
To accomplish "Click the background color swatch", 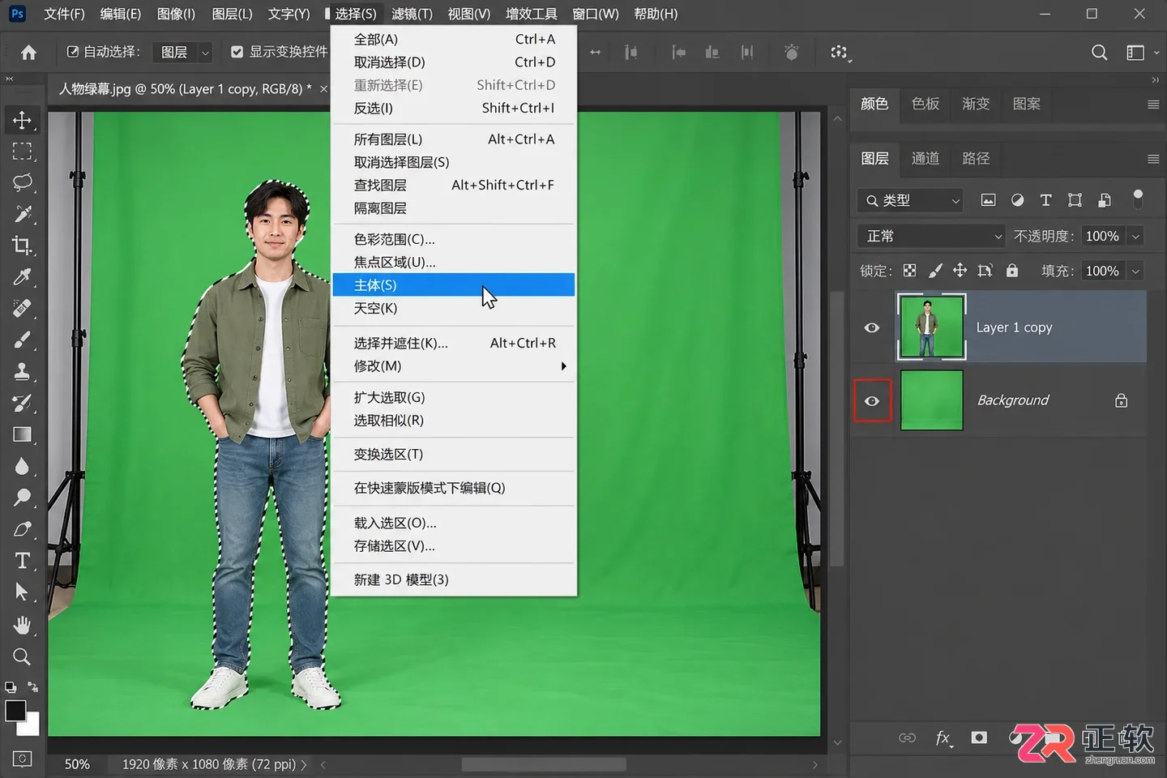I will (32, 726).
